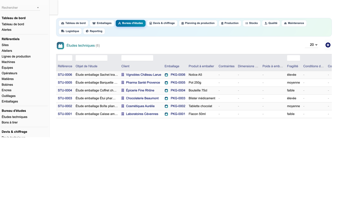Click the package icon beside PKG-0002

(166, 106)
